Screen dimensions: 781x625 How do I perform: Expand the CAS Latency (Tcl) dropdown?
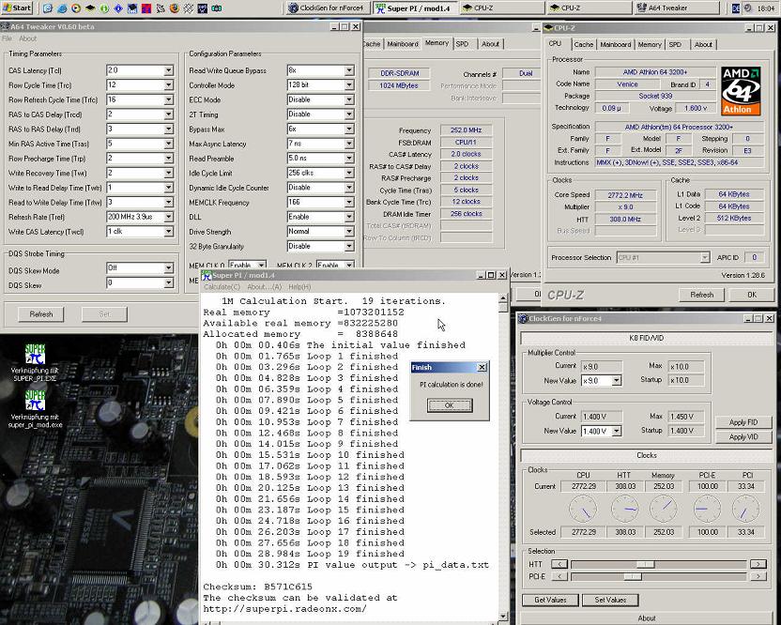(169, 70)
